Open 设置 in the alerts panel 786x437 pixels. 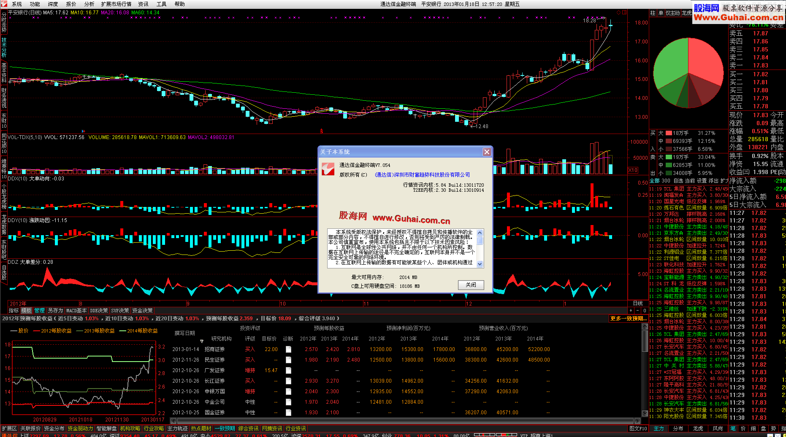pyautogui.click(x=702, y=181)
